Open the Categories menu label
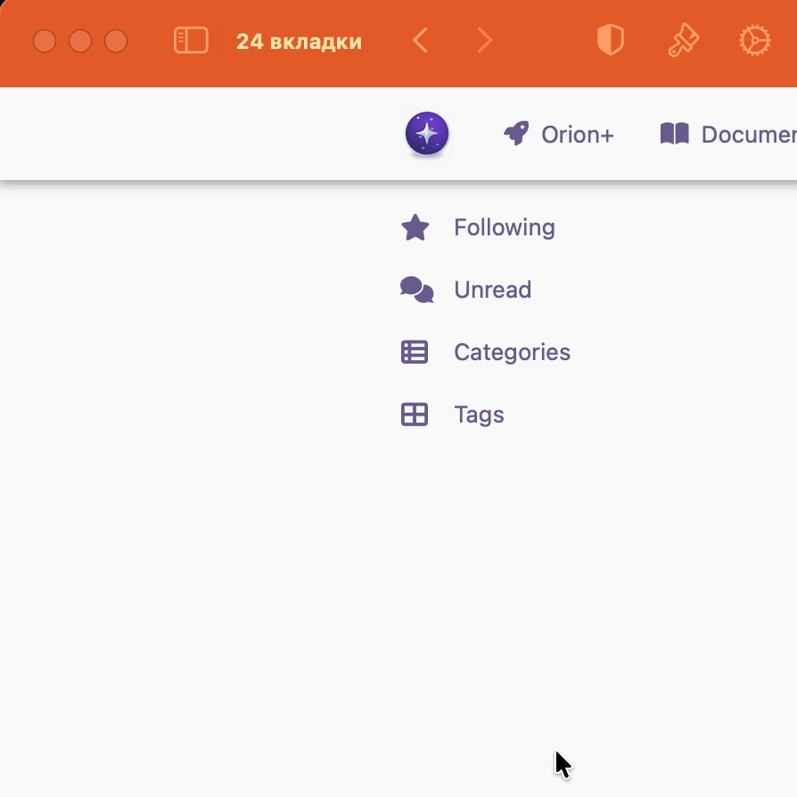Viewport: 797px width, 797px height. [x=512, y=353]
